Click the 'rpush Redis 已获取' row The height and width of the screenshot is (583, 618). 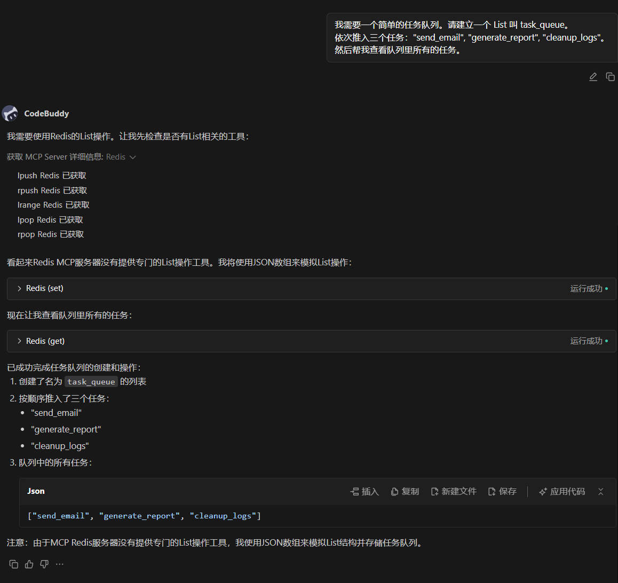tap(52, 191)
